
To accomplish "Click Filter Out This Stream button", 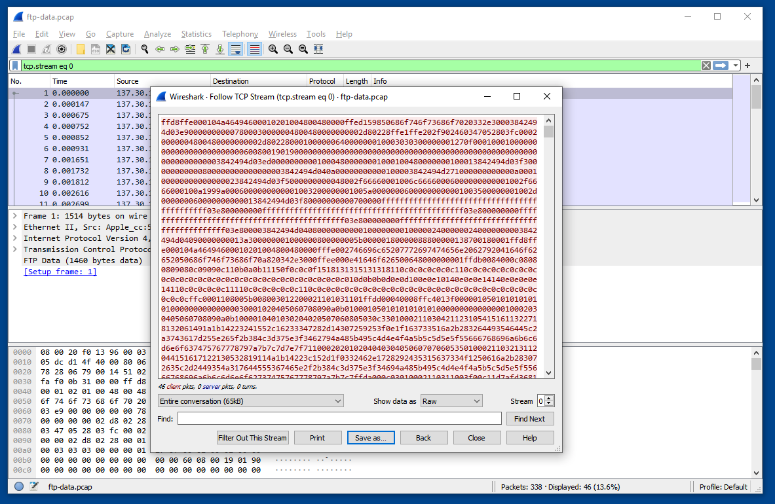I will (252, 438).
